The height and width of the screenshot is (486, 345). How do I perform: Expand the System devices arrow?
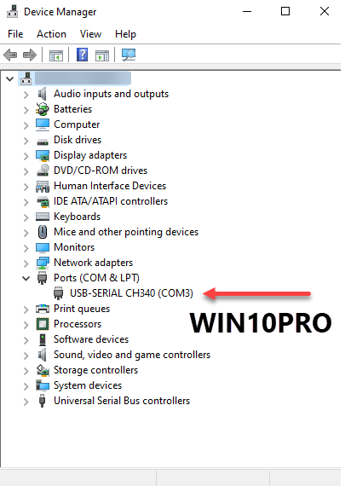point(26,386)
